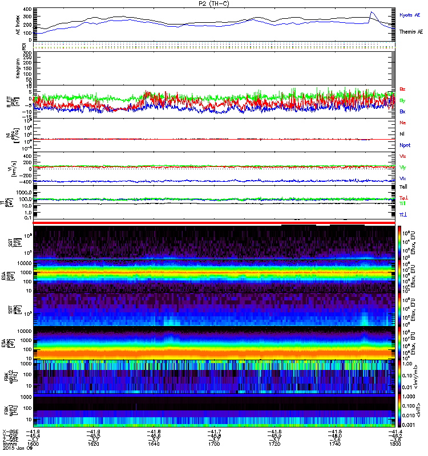Click the "X-GSE" position row label
Viewport: 428px width, 456px height.
pos(10,431)
